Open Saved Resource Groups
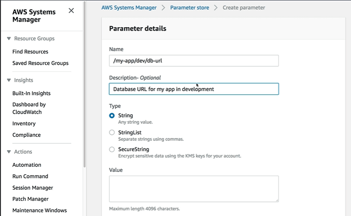The image size is (351, 216). (40, 63)
